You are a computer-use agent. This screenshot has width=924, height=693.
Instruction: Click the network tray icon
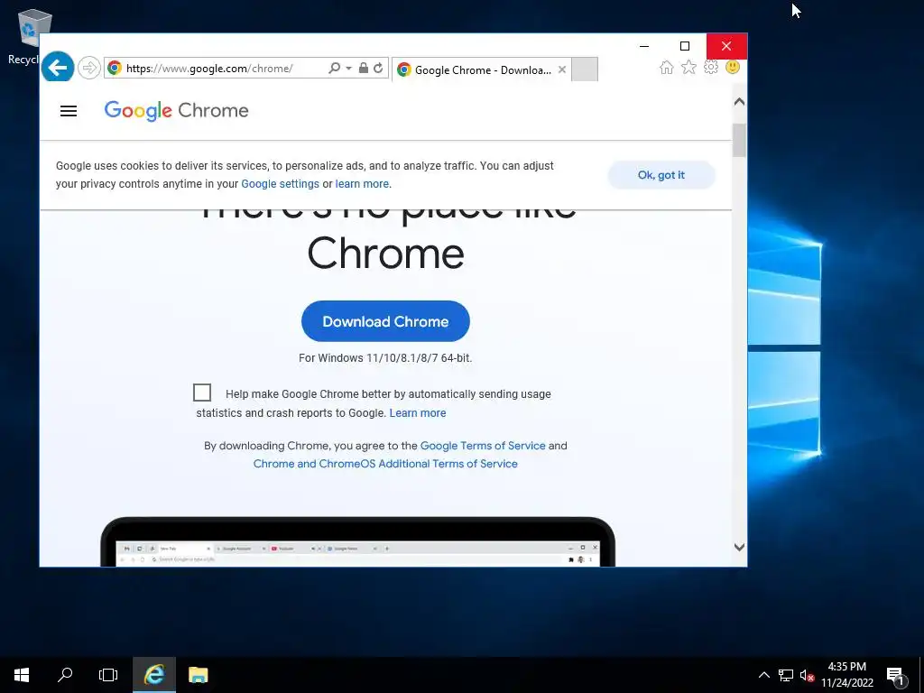click(x=786, y=675)
